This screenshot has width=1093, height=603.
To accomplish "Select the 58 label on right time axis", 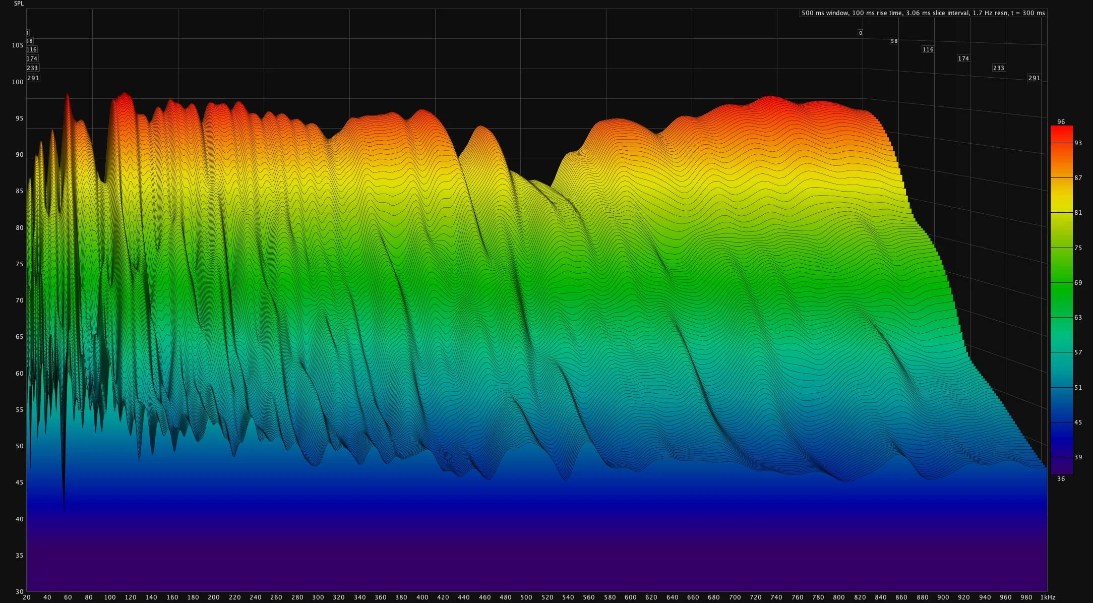I will tap(894, 41).
